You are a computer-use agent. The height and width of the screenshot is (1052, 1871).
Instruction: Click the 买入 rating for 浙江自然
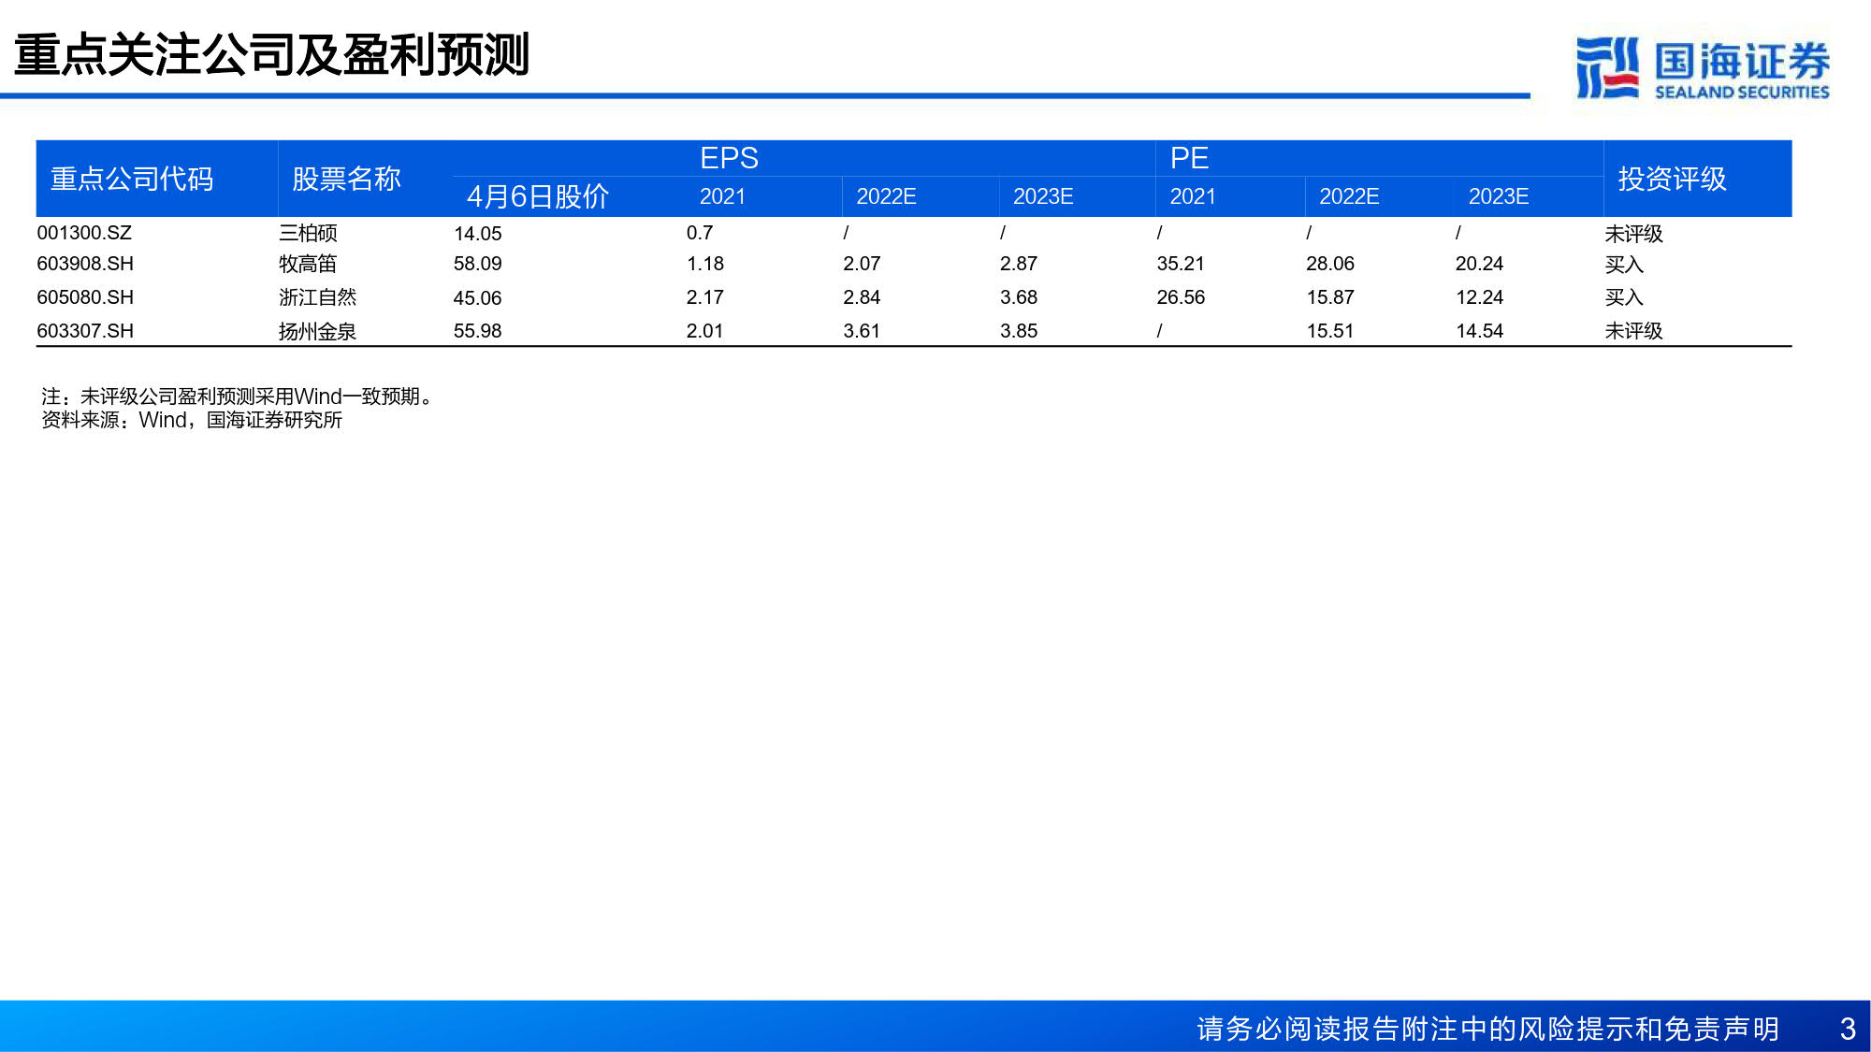point(1624,297)
